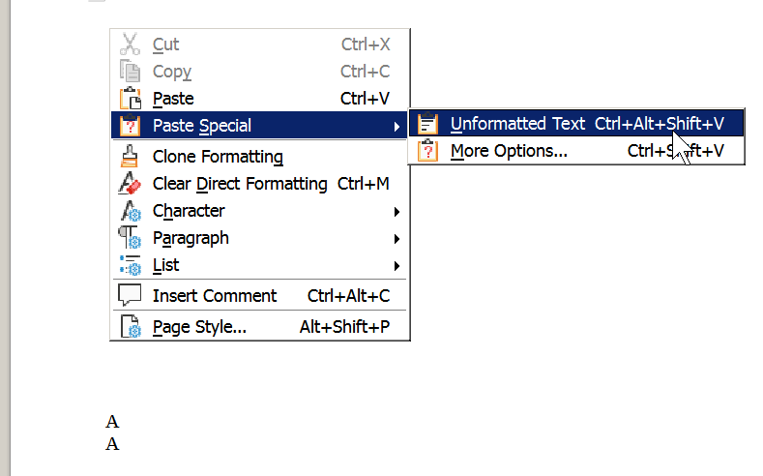Click the Clear Direct Formatting eraser icon
Viewport: 763px width, 476px height.
130,184
